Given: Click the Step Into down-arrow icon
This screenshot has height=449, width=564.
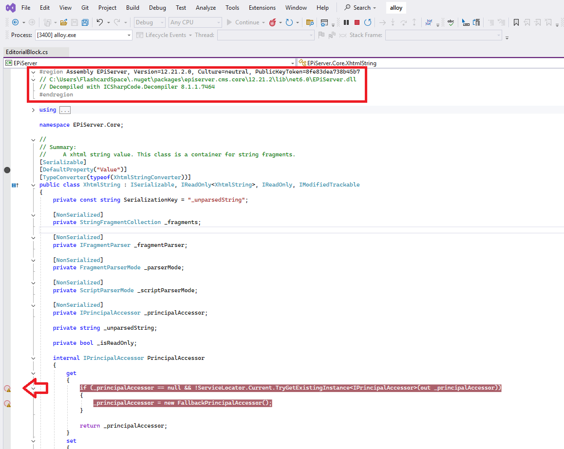Looking at the screenshot, I should pos(393,22).
